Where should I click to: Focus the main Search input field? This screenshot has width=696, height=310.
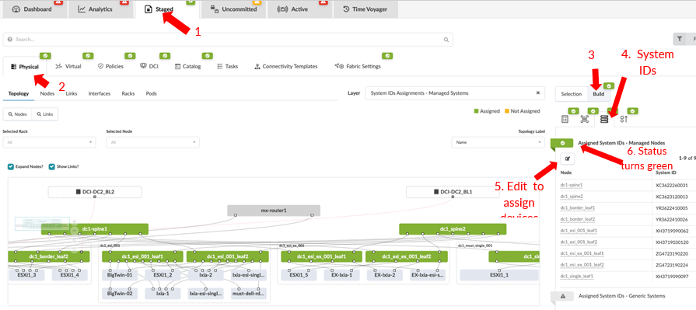click(x=228, y=40)
